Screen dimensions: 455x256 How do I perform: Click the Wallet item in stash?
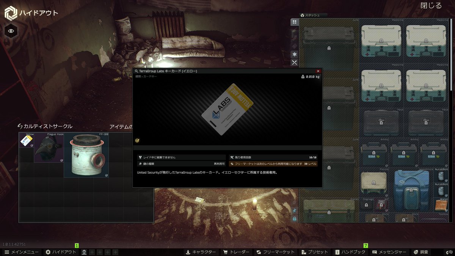click(441, 206)
